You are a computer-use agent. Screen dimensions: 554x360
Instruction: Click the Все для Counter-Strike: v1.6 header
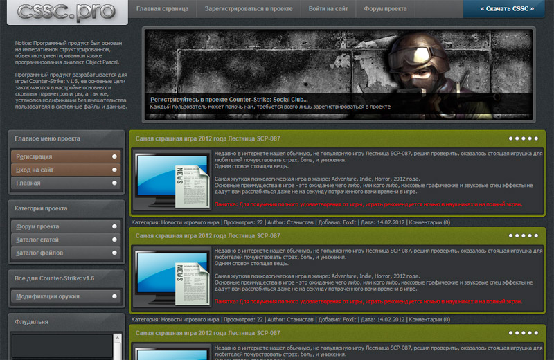[x=66, y=278]
